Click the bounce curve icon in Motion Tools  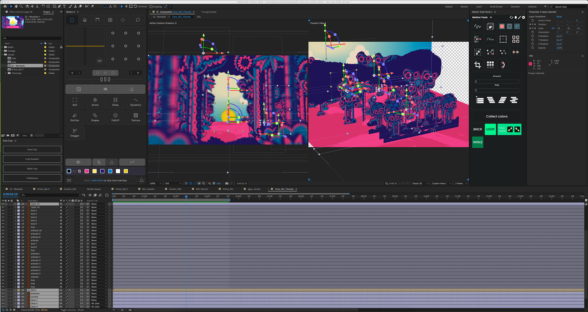click(490, 39)
